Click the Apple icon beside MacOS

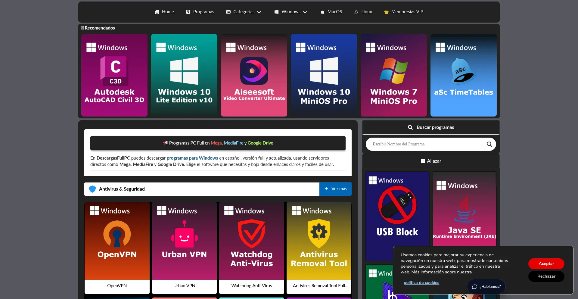322,12
